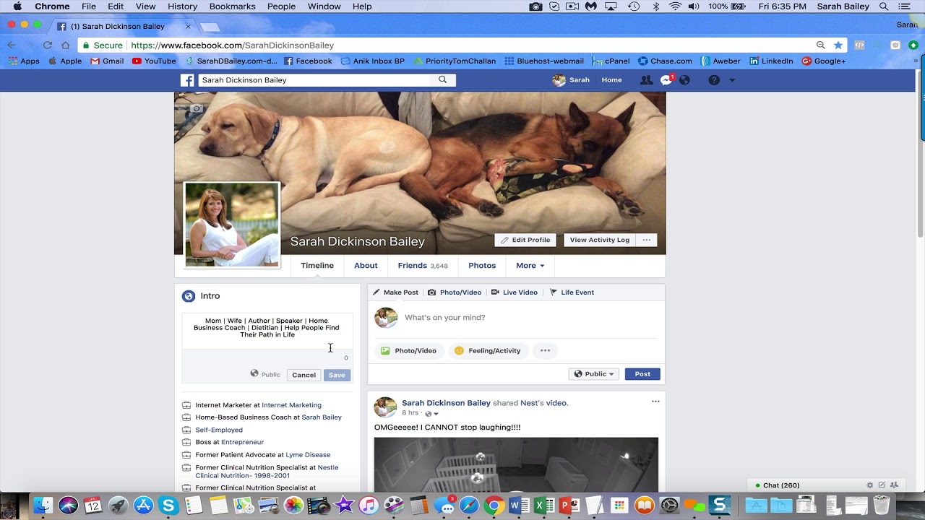Viewport: 925px width, 520px height.
Task: Open the shared post options menu
Action: click(655, 402)
